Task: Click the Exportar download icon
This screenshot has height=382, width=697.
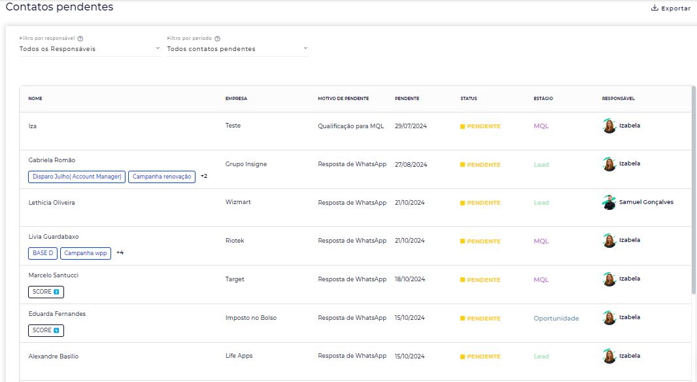Action: click(x=654, y=8)
